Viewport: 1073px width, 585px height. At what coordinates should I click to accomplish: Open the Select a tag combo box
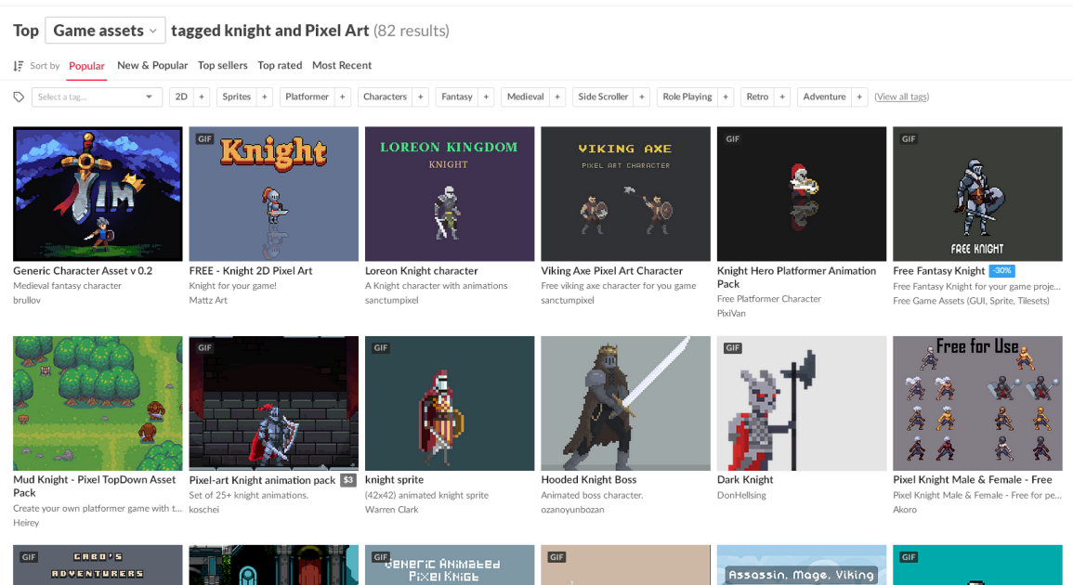point(97,97)
